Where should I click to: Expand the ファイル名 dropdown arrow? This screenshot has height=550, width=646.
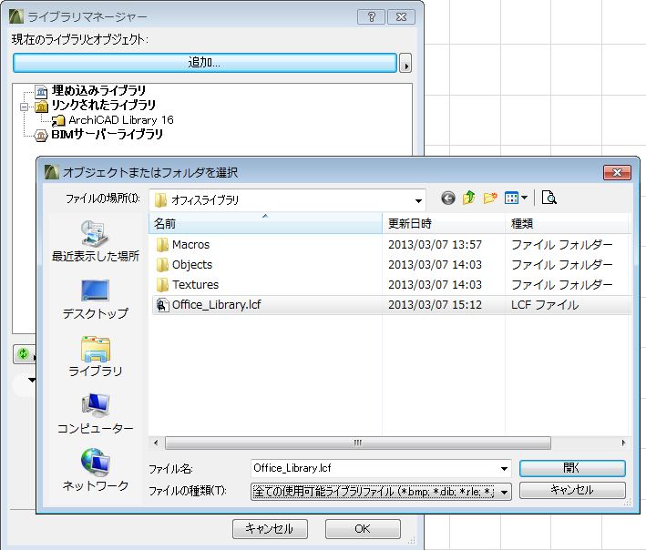click(x=504, y=469)
